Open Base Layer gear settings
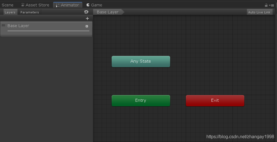The image size is (277, 142). [x=87, y=26]
